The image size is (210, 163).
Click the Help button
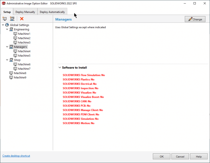click(x=199, y=156)
